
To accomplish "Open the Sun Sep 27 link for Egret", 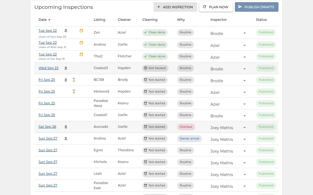I will [x=48, y=150].
